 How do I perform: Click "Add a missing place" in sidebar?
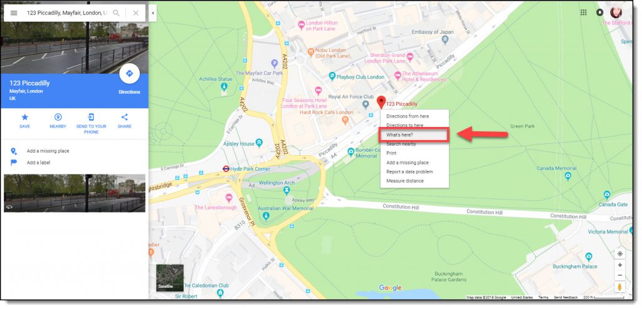tap(48, 151)
